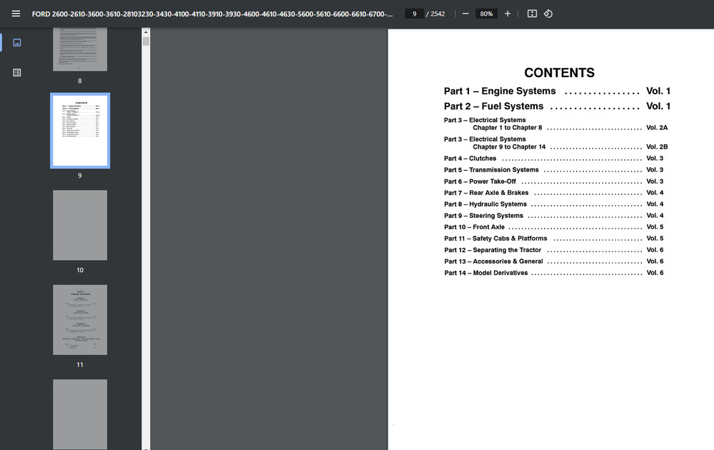The width and height of the screenshot is (714, 450).
Task: Click 'Part 6 – Power Take-Off' entry
Action: (x=480, y=181)
